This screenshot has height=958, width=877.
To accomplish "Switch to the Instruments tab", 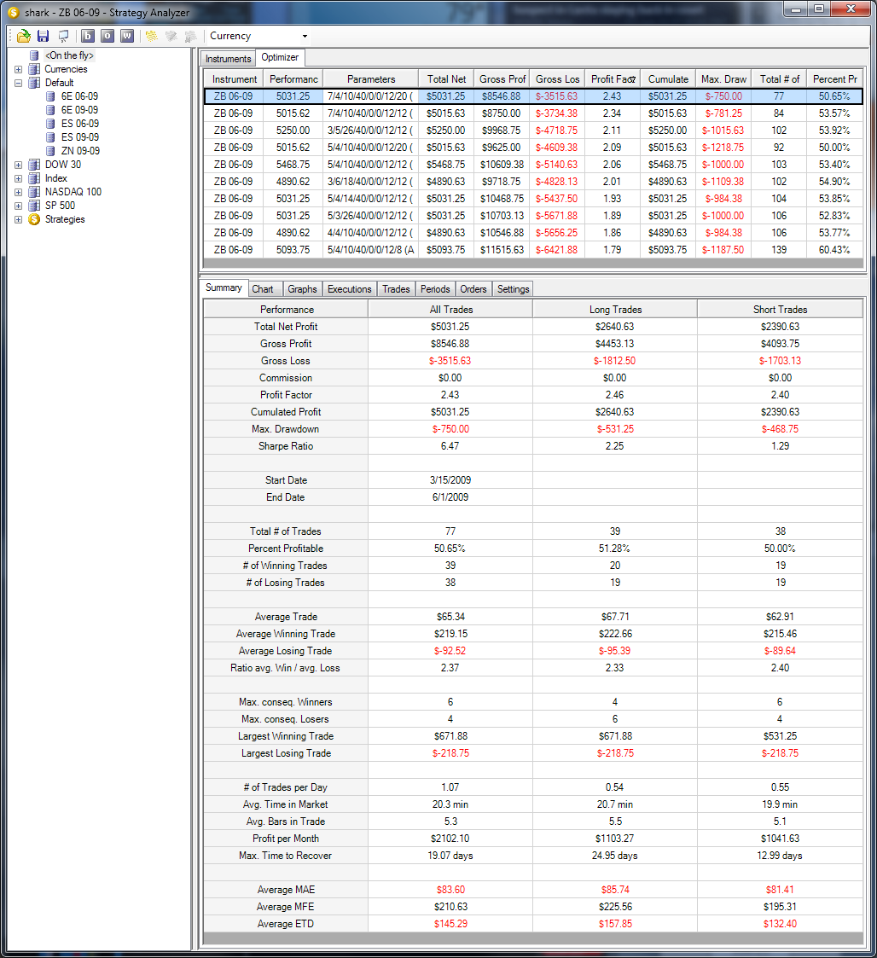I will 228,59.
